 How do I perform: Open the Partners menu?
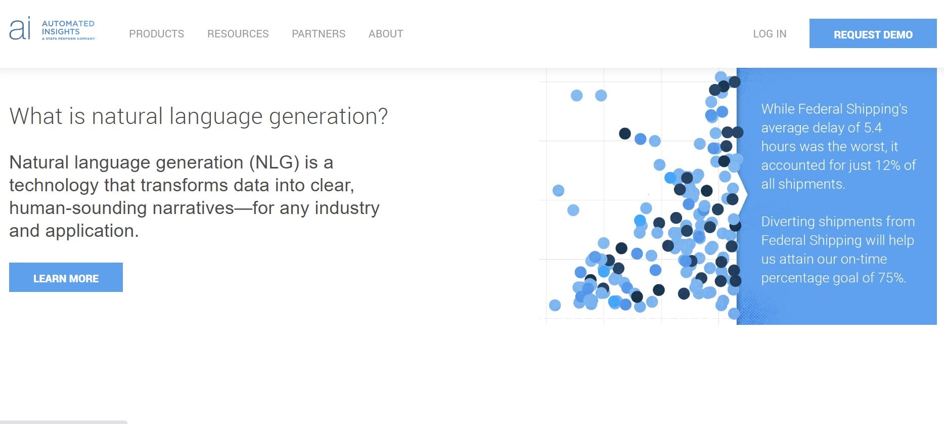[319, 34]
